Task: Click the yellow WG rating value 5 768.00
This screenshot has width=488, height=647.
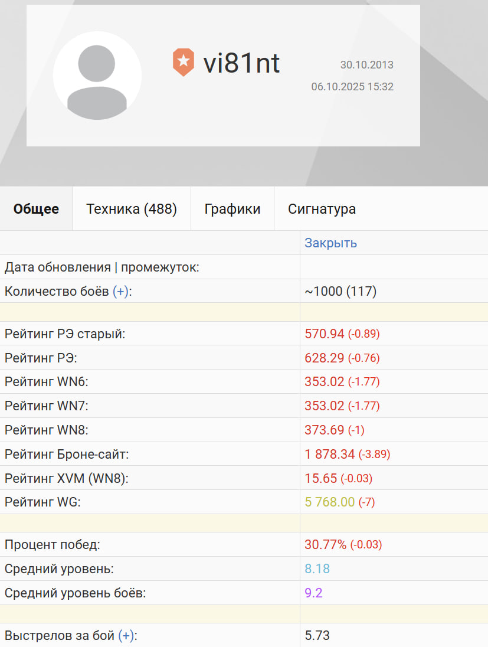Action: (329, 502)
